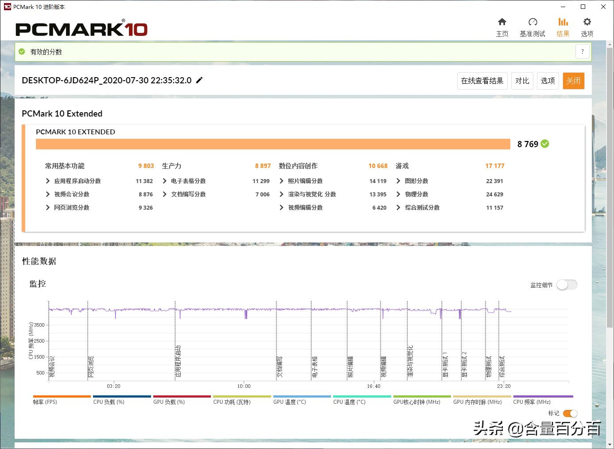Screen dimensions: 614x449
Task: Click the green checkmark beside score 8 769
Action: [x=544, y=144]
